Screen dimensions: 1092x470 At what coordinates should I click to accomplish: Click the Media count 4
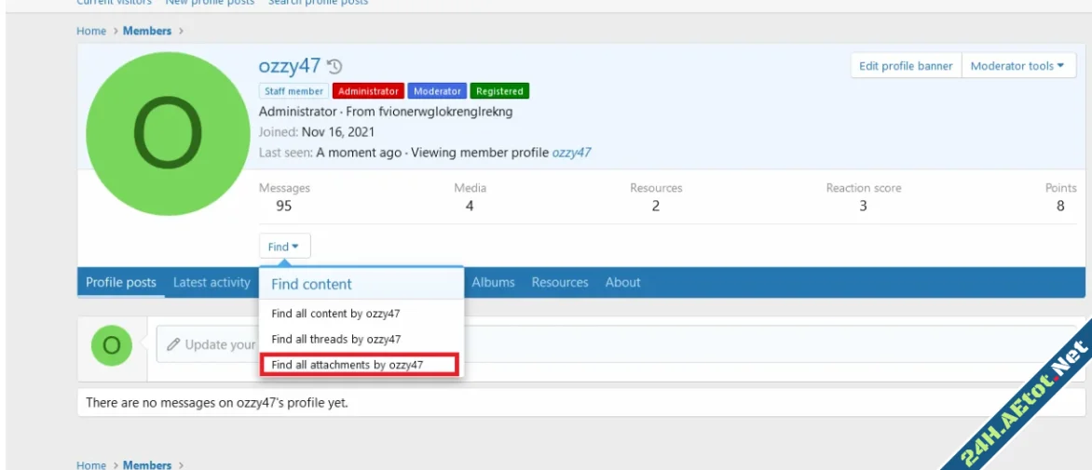pos(470,206)
